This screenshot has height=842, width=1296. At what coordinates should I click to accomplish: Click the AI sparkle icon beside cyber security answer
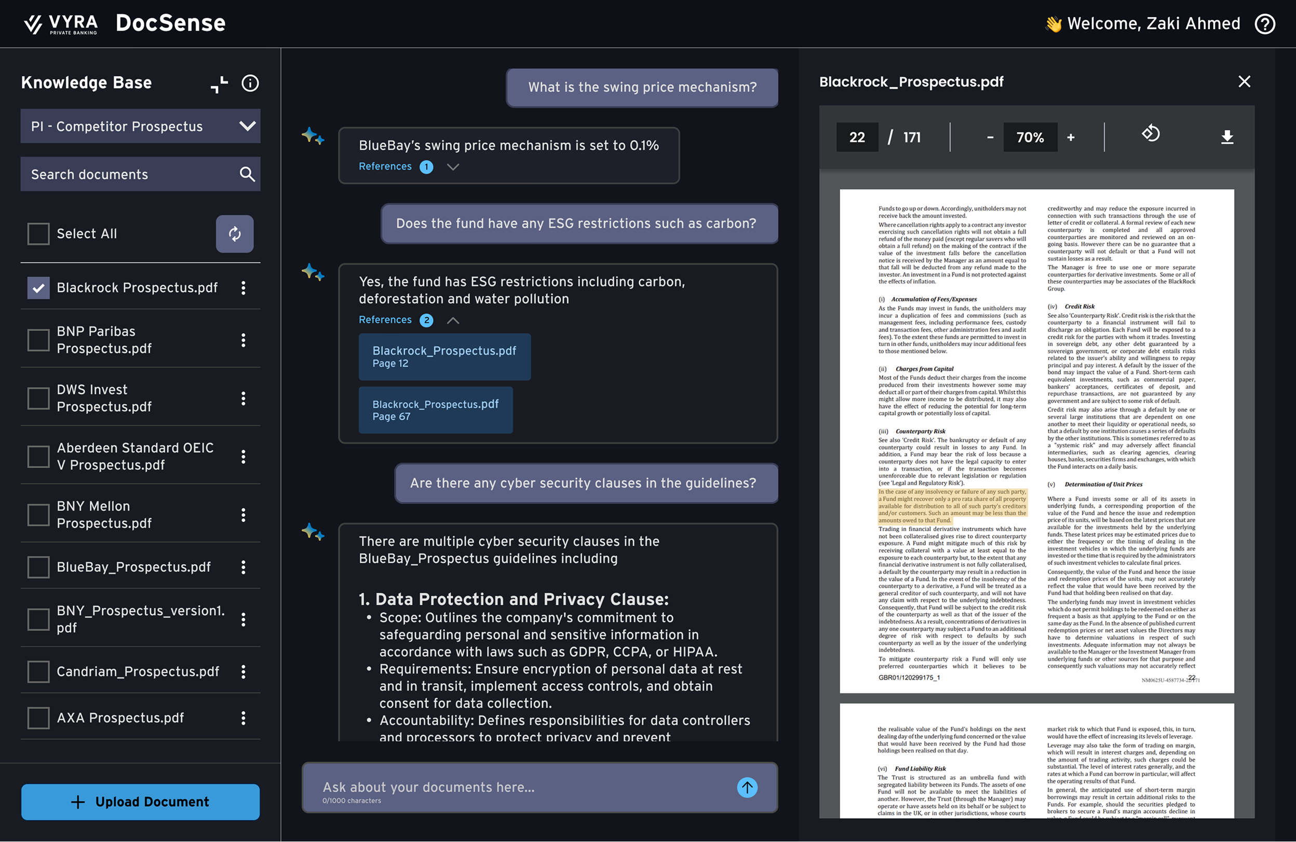[x=313, y=532]
